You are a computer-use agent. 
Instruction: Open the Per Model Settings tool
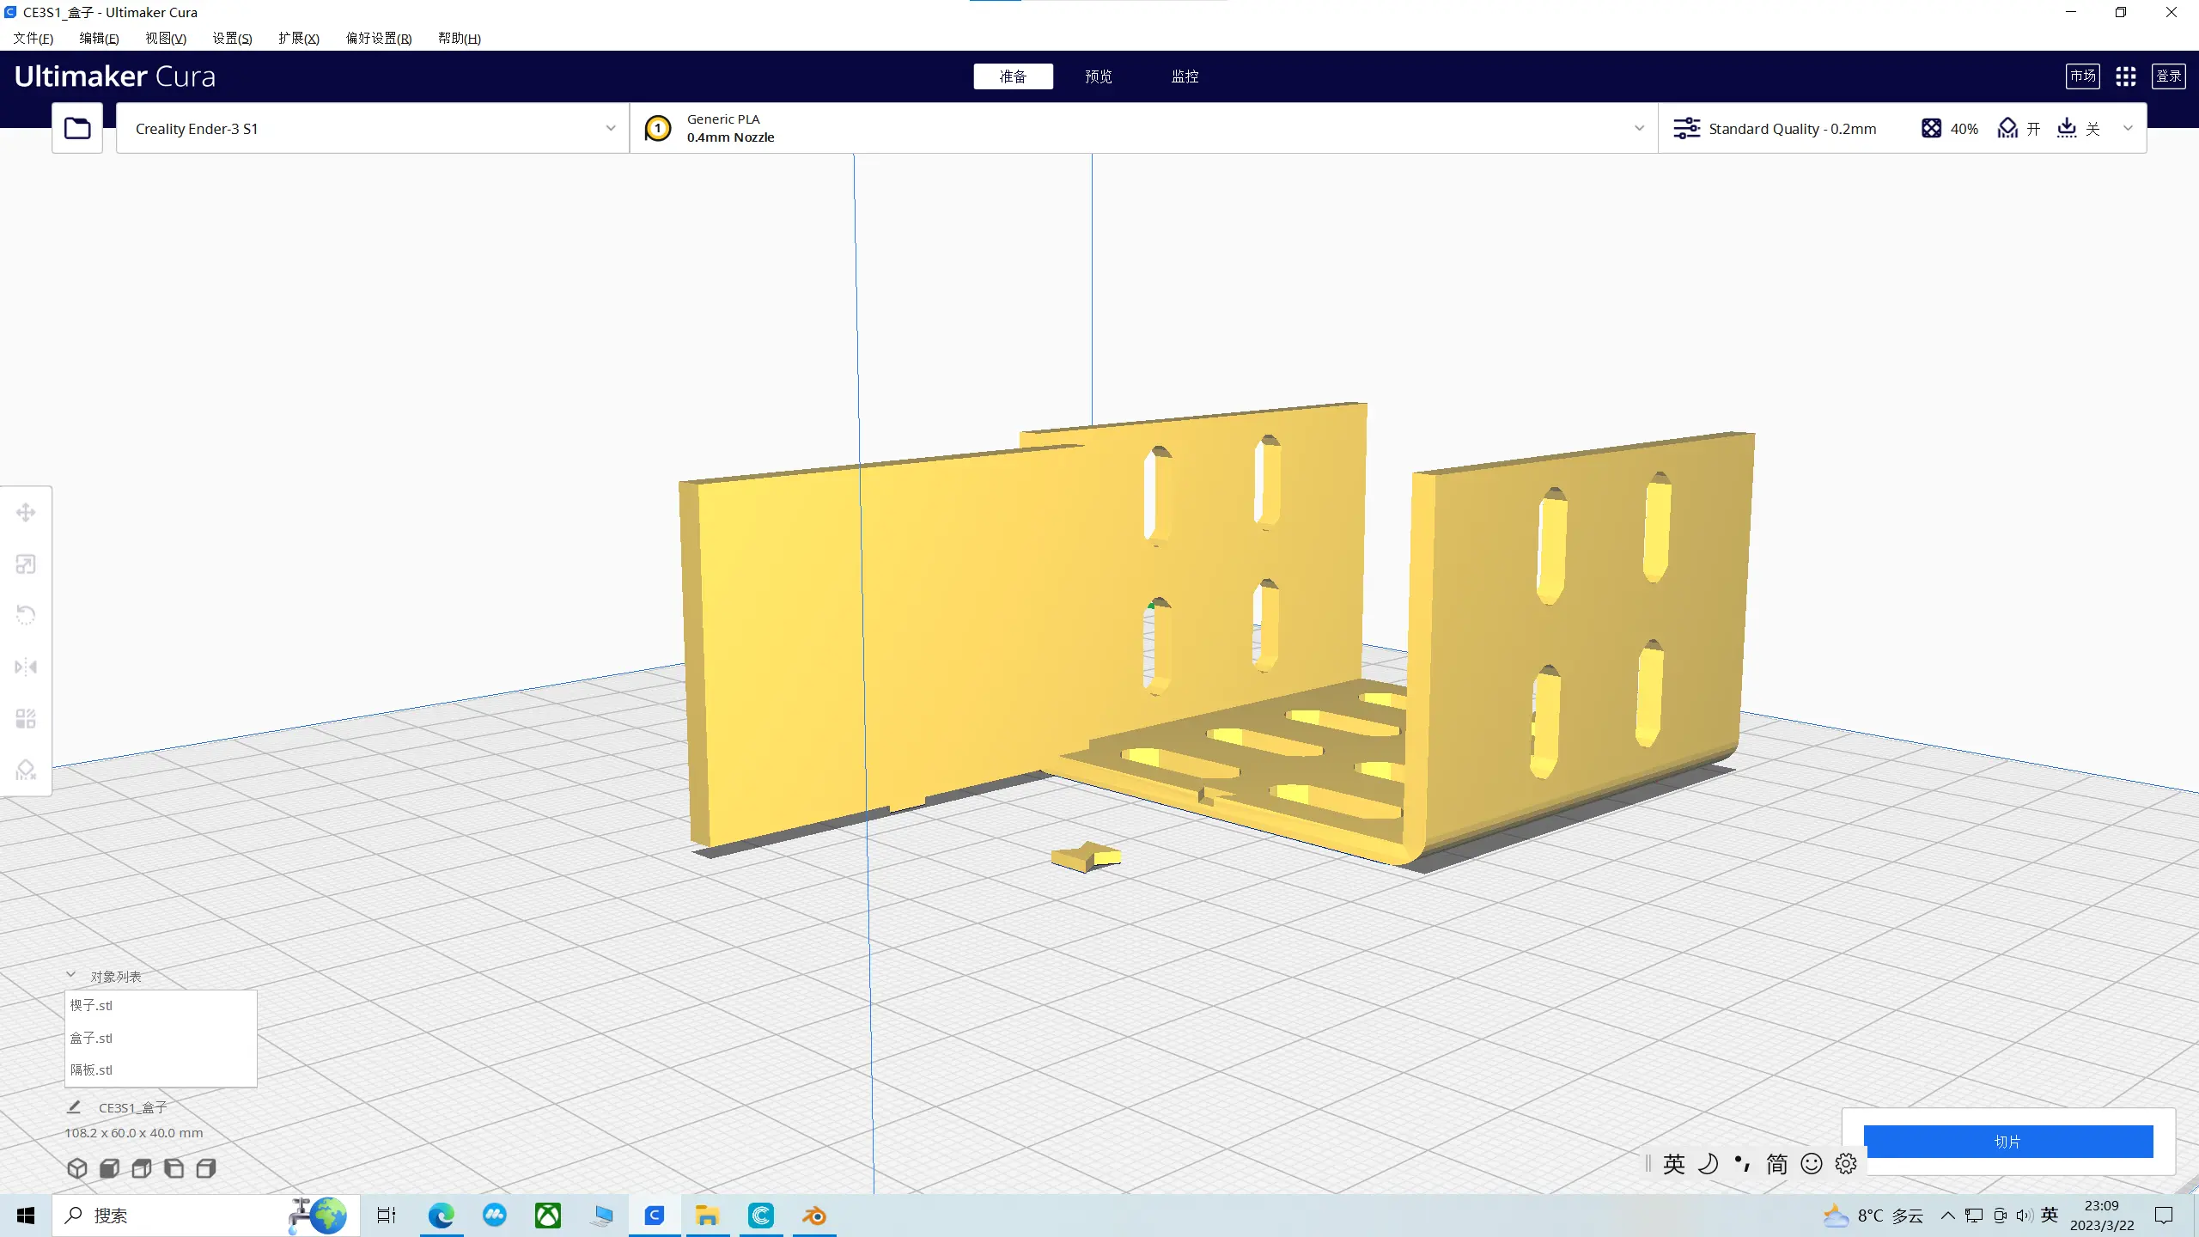(26, 718)
